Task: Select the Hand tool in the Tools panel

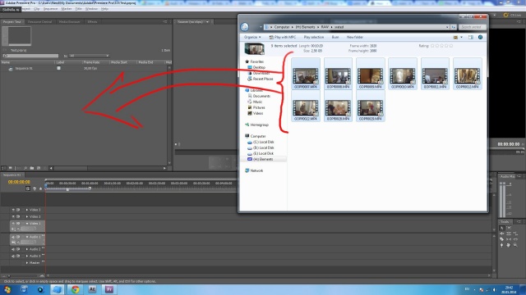Action: coord(509,245)
